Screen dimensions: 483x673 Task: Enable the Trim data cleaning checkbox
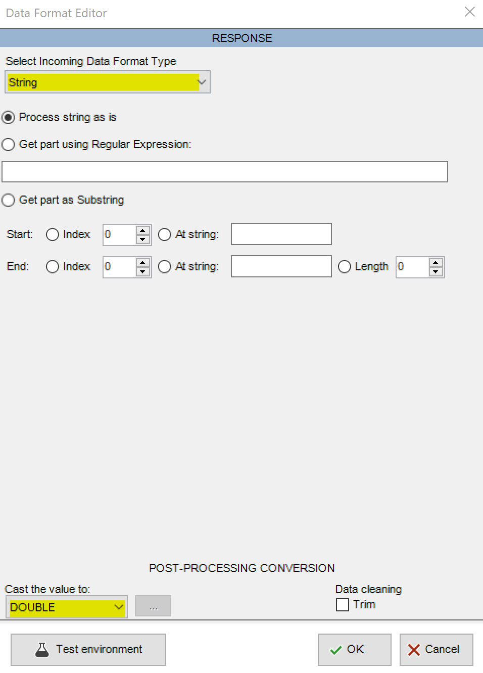(x=343, y=605)
